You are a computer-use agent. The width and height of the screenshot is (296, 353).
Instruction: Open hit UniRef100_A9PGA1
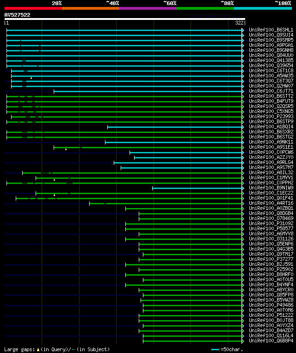click(x=271, y=45)
